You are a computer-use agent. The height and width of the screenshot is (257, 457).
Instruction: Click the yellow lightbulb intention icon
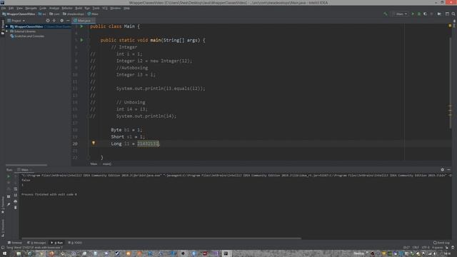coord(94,143)
